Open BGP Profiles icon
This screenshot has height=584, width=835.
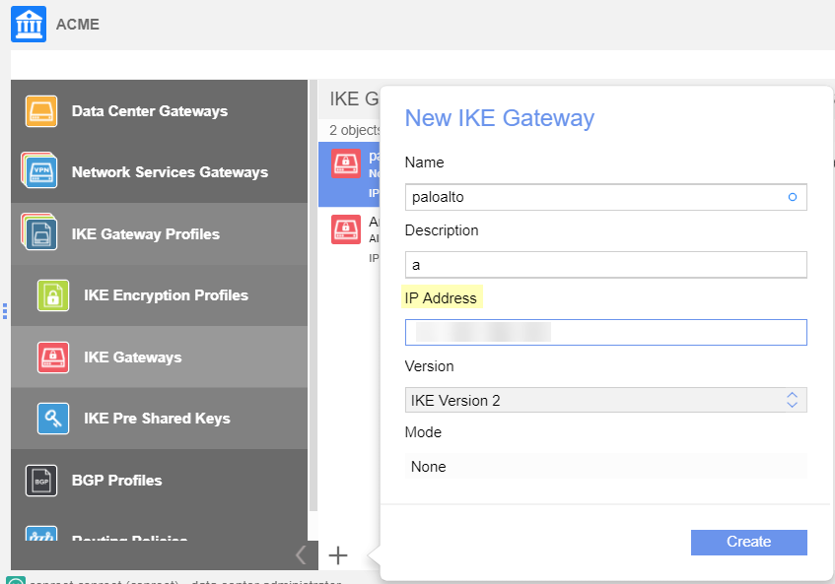[41, 481]
